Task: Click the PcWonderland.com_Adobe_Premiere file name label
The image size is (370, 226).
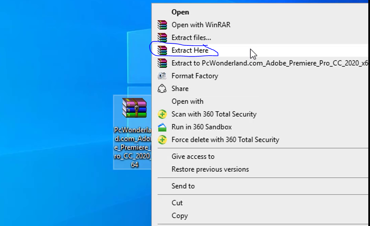Action: point(133,147)
